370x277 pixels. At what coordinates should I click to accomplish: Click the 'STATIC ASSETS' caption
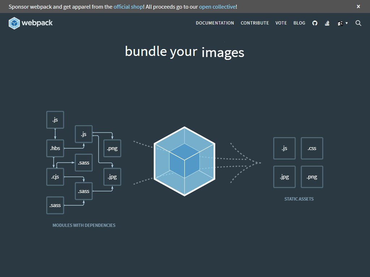click(x=299, y=199)
